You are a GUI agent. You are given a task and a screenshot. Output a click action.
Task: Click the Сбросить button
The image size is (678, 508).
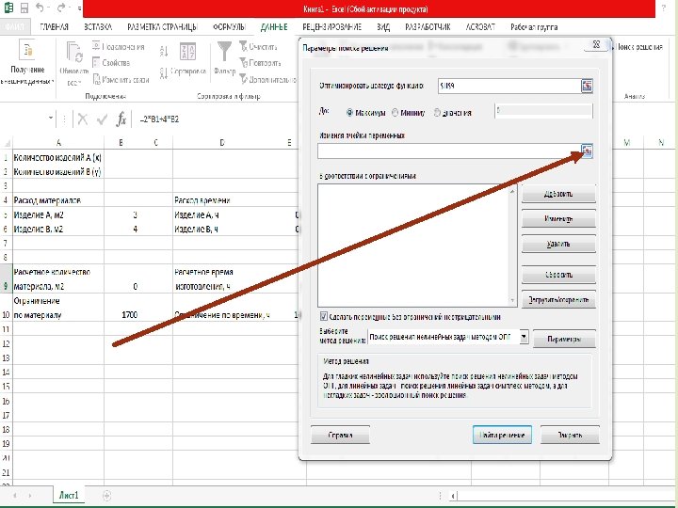[x=558, y=275]
